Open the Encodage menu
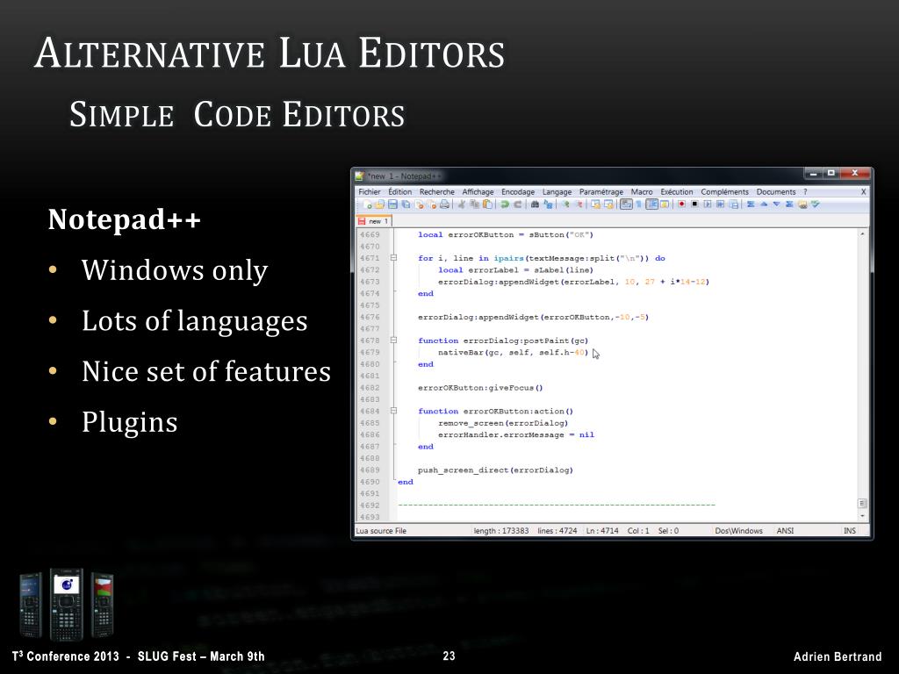899x674 pixels. [518, 192]
